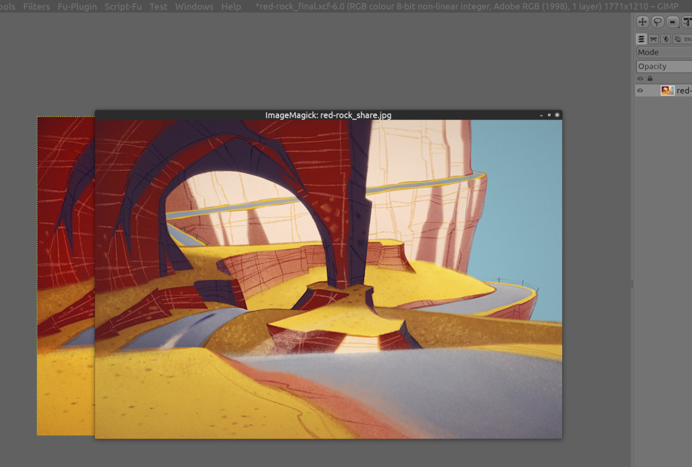The image size is (692, 467).
Task: Open the Windows menu
Action: pos(194,6)
